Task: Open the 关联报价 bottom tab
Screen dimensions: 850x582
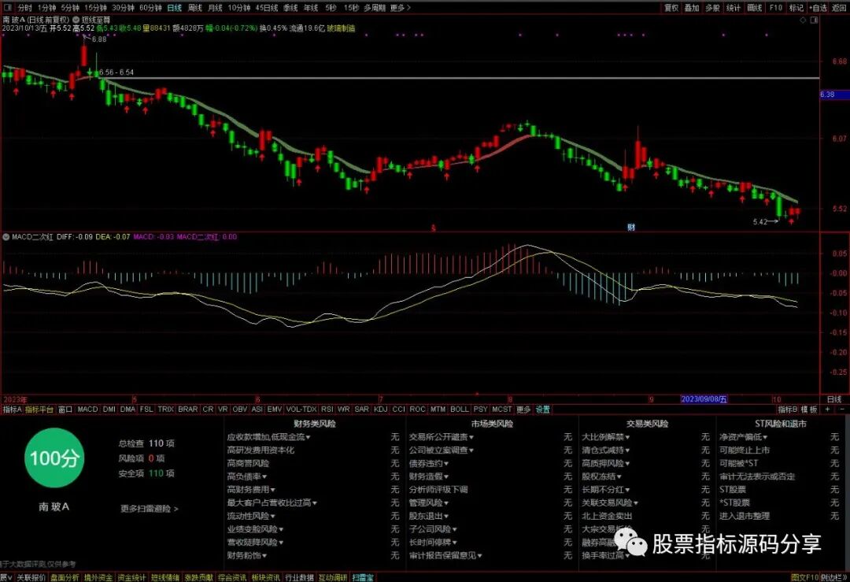Action: pyautogui.click(x=31, y=577)
